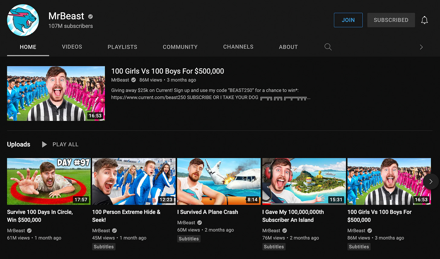The width and height of the screenshot is (440, 259).
Task: Open I Survived A Plane Crash thumbnail
Action: point(219,181)
